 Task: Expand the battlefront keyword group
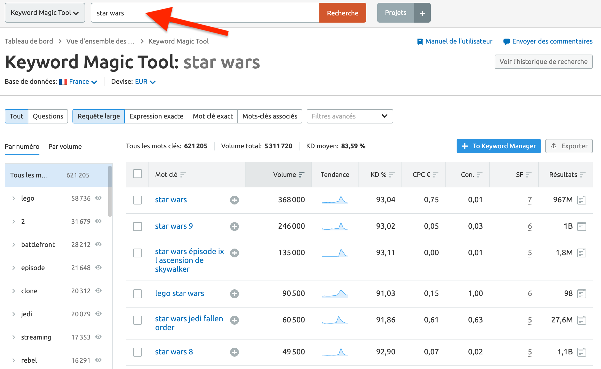14,244
